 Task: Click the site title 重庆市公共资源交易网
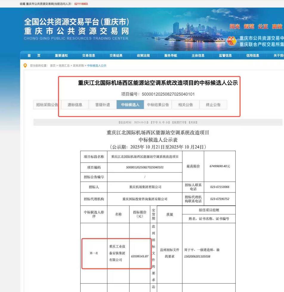76,31
